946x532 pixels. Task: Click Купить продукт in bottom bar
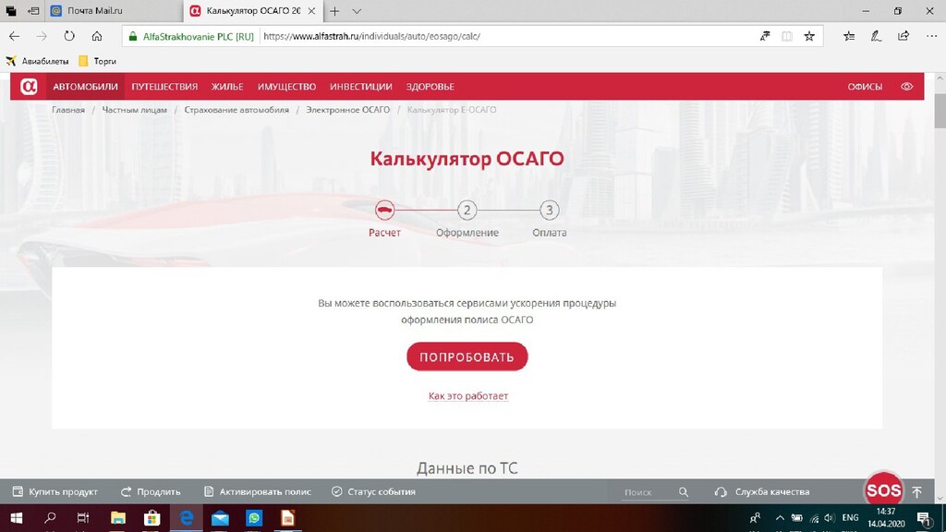(x=55, y=491)
